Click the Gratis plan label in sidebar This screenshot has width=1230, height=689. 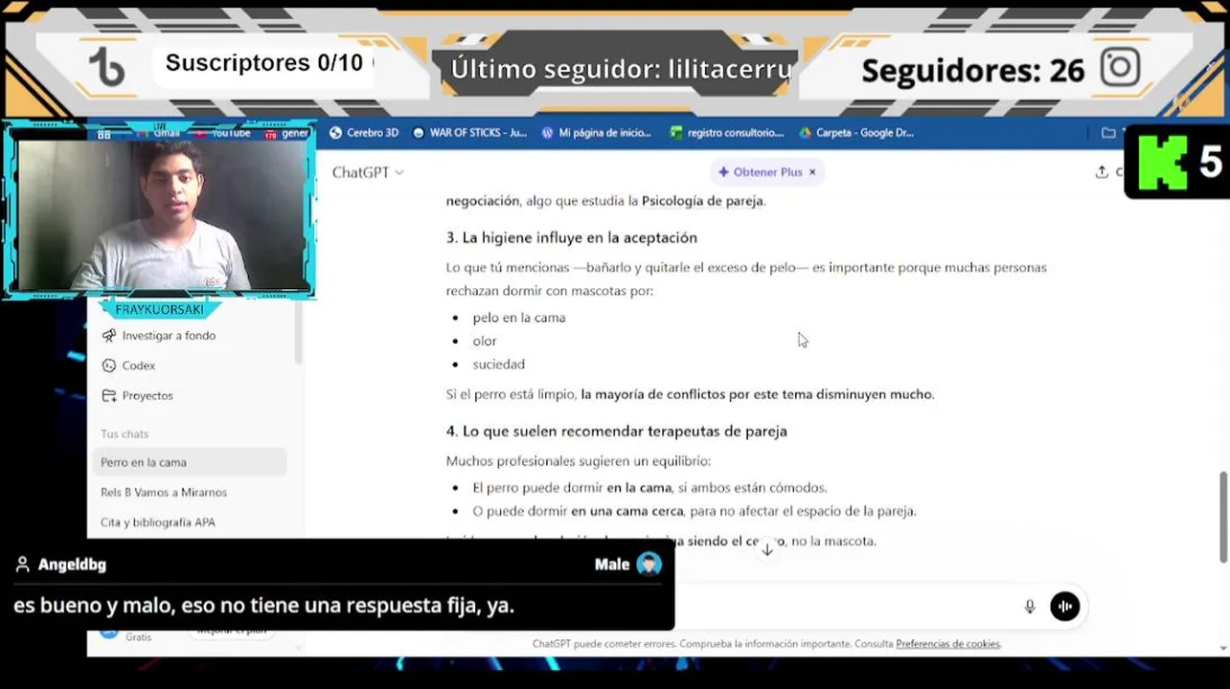138,637
